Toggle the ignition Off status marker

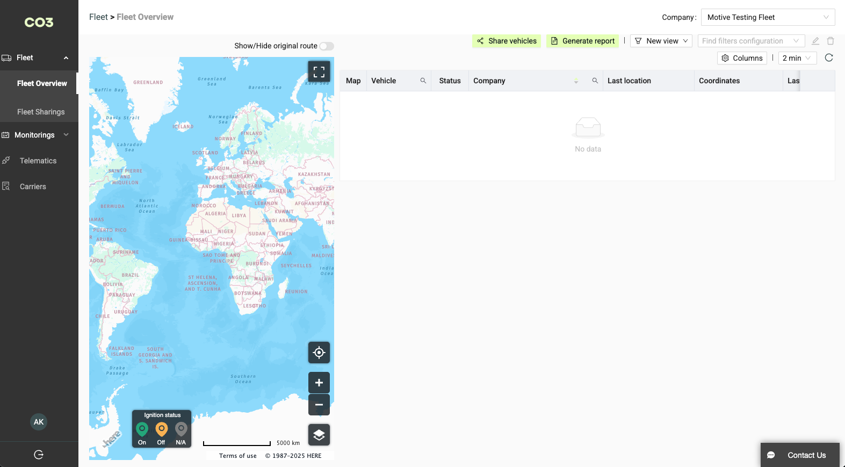(161, 430)
